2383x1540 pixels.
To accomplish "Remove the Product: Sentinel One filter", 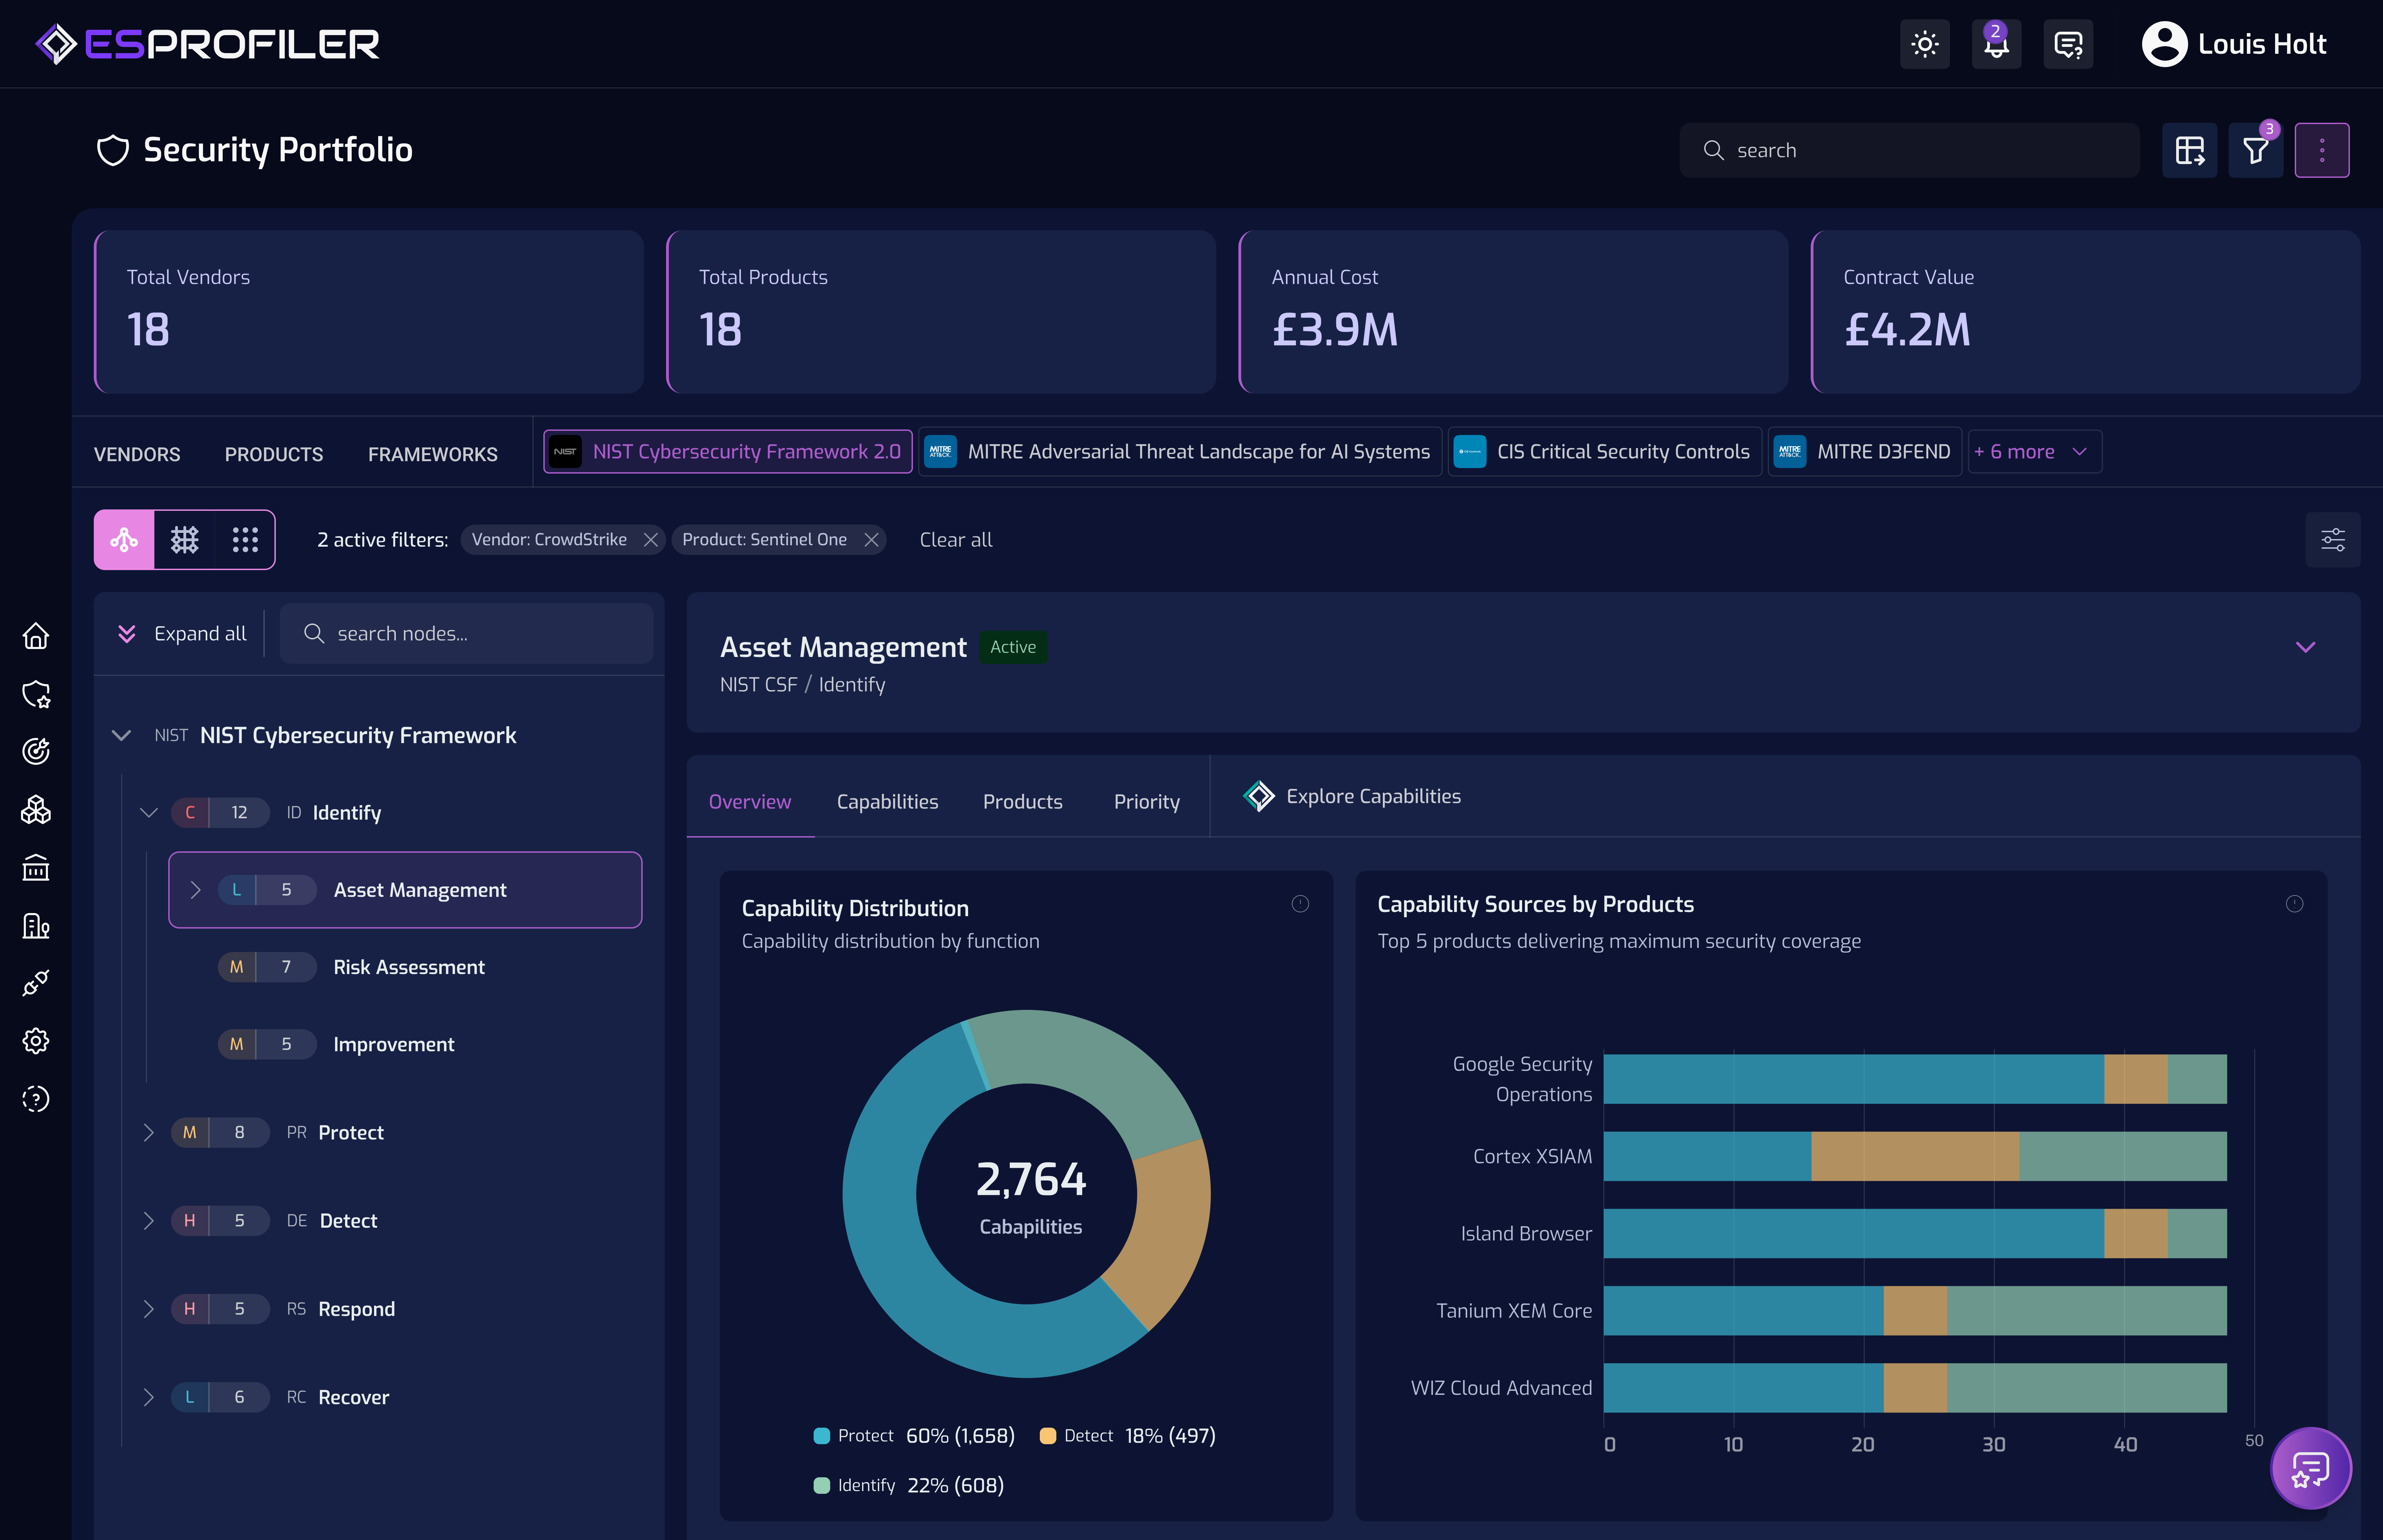I will click(871, 540).
